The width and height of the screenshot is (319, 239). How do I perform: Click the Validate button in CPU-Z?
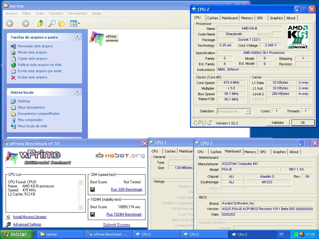[278, 123]
